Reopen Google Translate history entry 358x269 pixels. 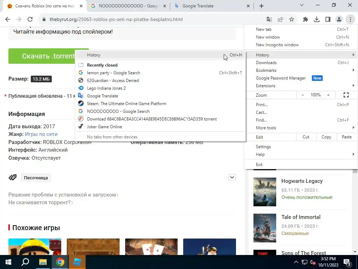160,96
